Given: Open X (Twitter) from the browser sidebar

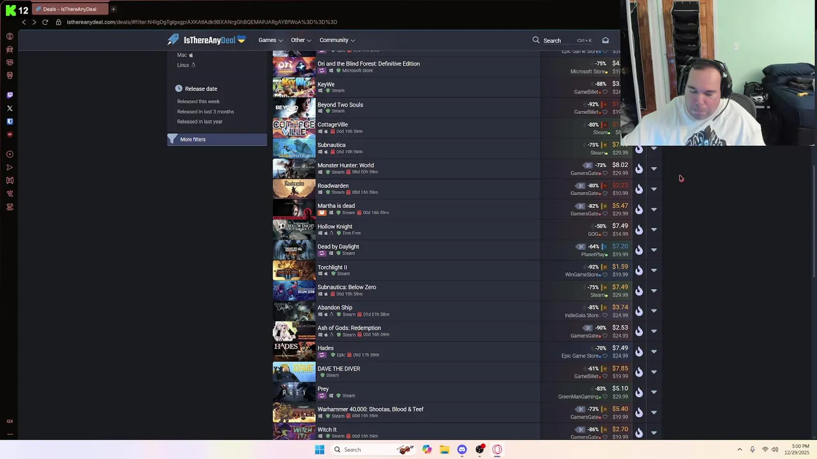Looking at the screenshot, I should (x=10, y=108).
